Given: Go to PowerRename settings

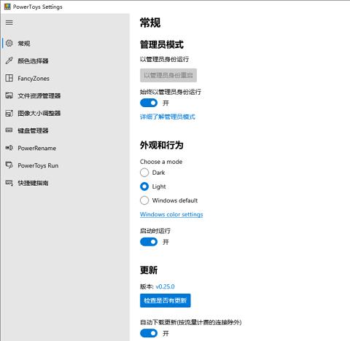Looking at the screenshot, I should click(x=65, y=148).
